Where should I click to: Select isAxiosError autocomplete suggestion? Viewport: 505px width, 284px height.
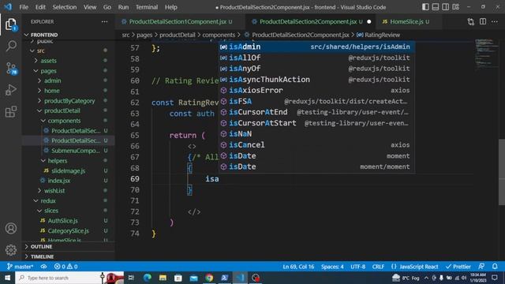(316, 91)
